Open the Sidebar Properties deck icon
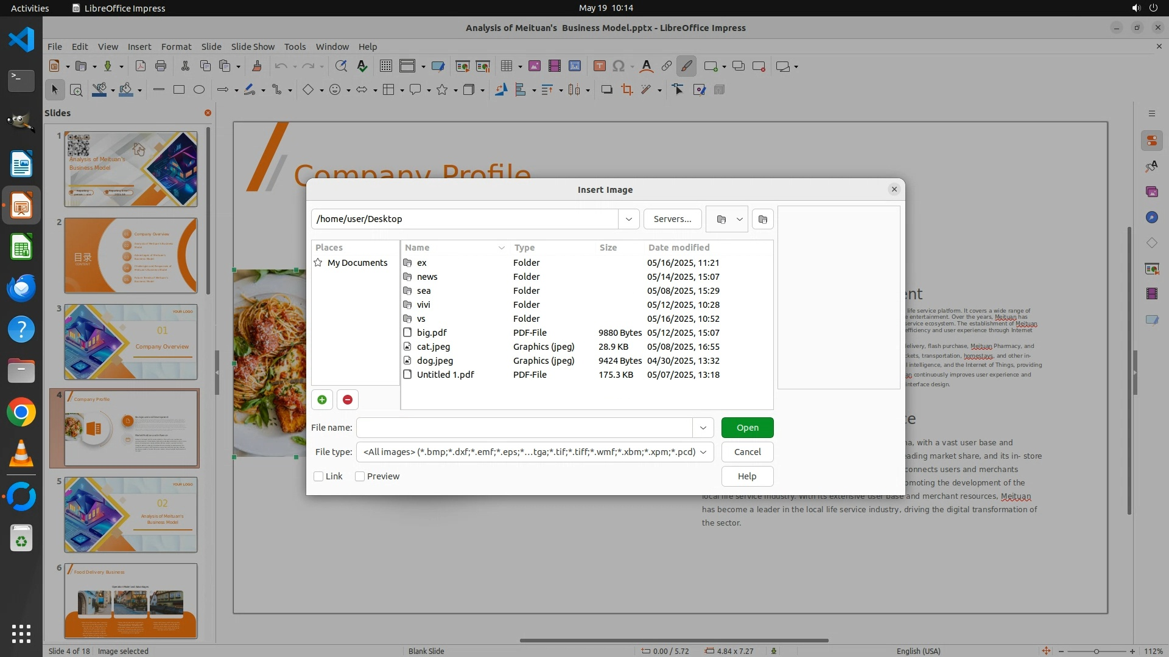 click(x=1151, y=141)
